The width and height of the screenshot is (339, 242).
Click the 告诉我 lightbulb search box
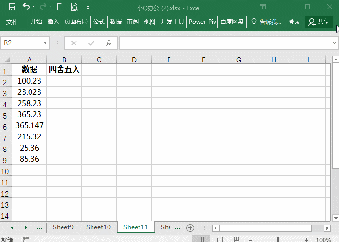(266, 22)
